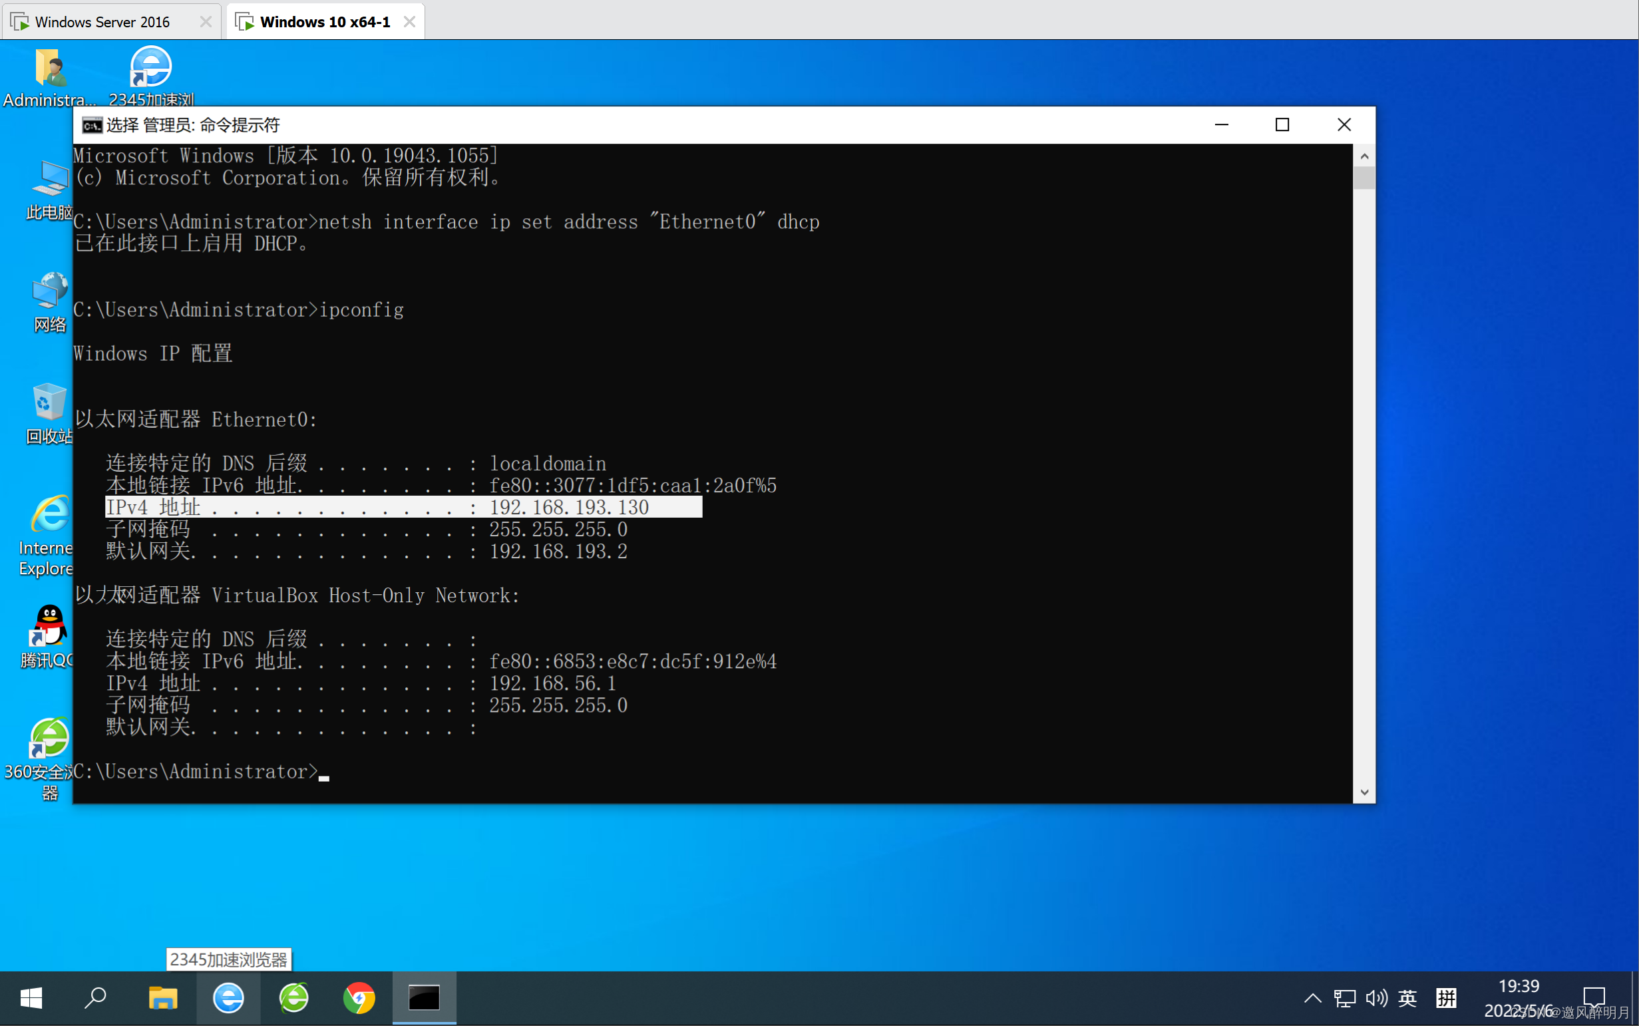
Task: Click the default gateway value 192.168.193.2
Action: [x=558, y=551]
